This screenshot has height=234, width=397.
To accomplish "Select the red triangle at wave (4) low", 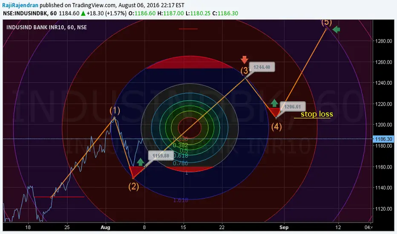I will point(275,112).
